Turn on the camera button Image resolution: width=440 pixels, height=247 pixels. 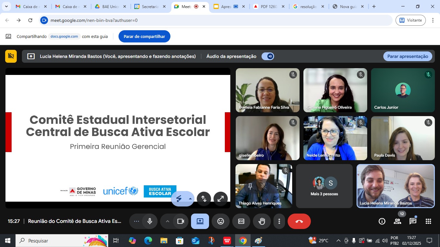click(181, 221)
